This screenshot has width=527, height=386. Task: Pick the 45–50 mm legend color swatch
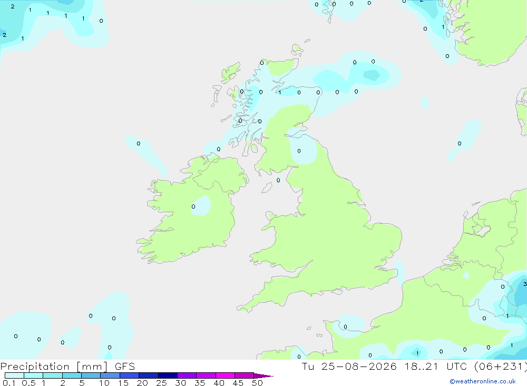coord(245,375)
